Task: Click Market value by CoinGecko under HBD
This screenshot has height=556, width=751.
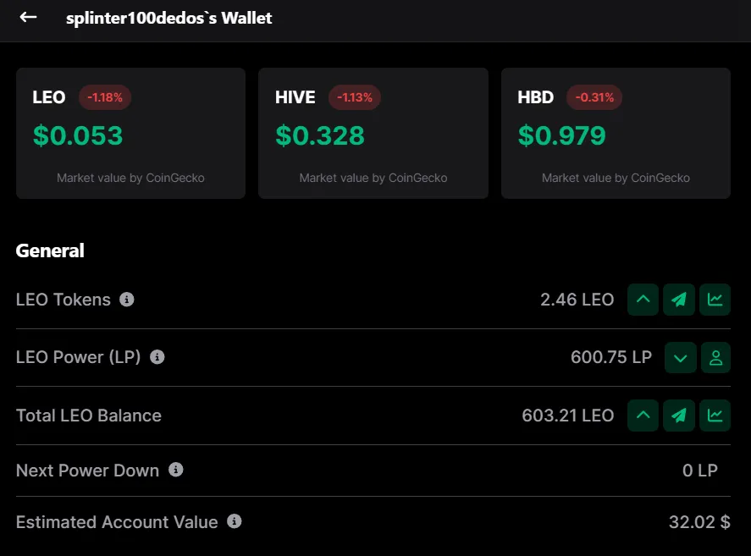Action: pyautogui.click(x=616, y=179)
